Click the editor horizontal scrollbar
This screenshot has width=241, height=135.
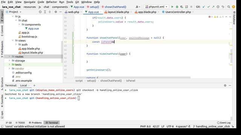pos(132,78)
